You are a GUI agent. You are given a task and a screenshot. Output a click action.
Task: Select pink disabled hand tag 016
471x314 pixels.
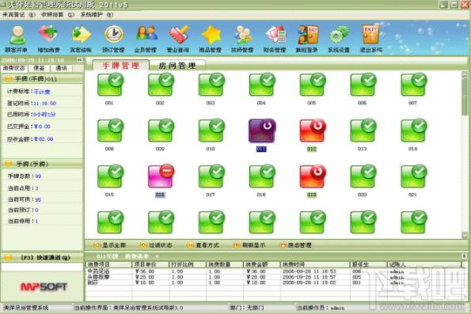160,176
